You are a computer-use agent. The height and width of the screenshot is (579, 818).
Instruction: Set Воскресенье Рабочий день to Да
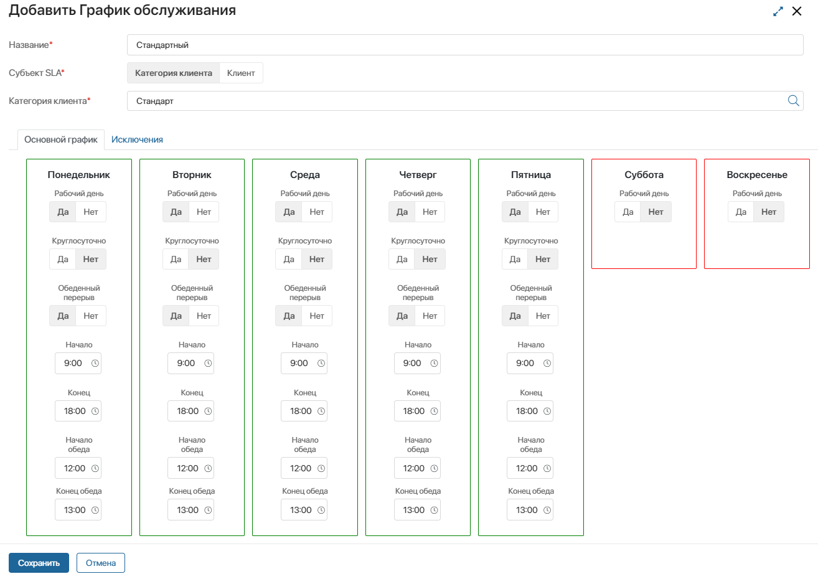(741, 212)
